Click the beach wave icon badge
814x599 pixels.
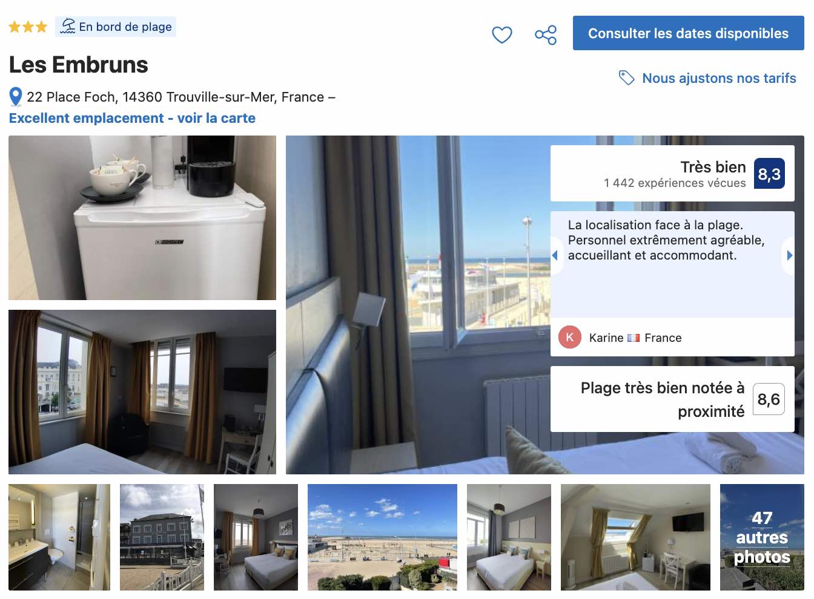[68, 27]
